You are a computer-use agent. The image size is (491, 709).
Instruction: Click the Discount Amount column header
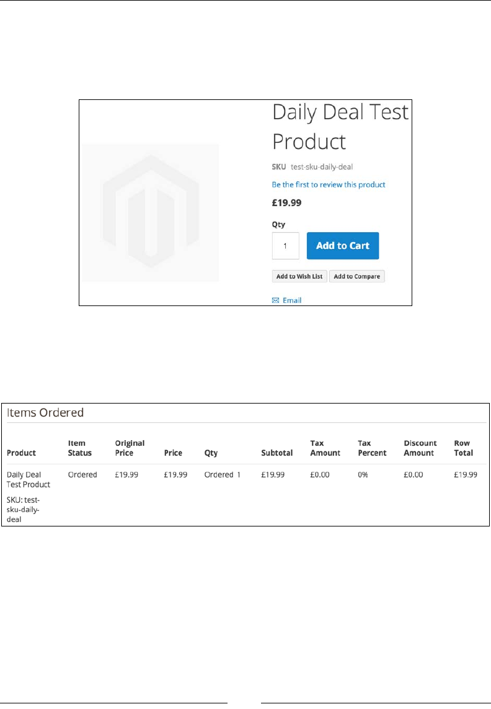(x=420, y=448)
